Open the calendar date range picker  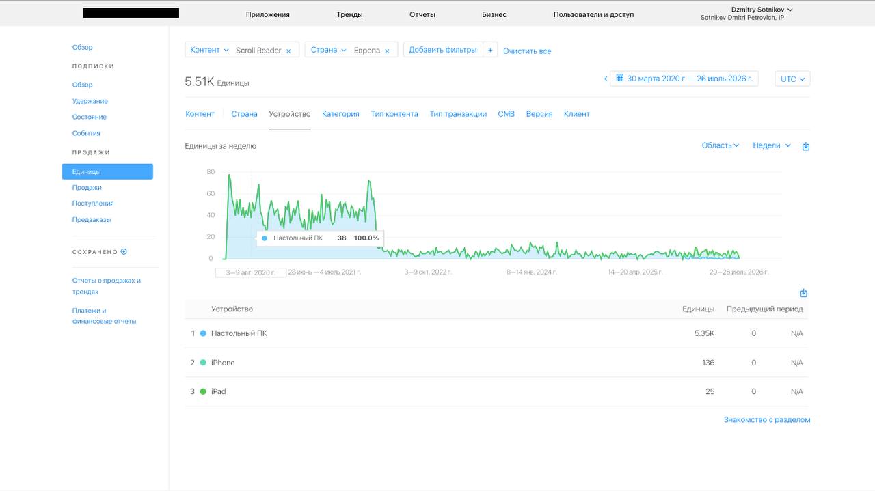(x=619, y=79)
